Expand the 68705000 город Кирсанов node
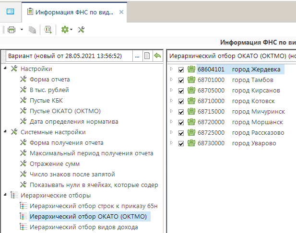The width and height of the screenshot is (296, 233). pyautogui.click(x=171, y=90)
